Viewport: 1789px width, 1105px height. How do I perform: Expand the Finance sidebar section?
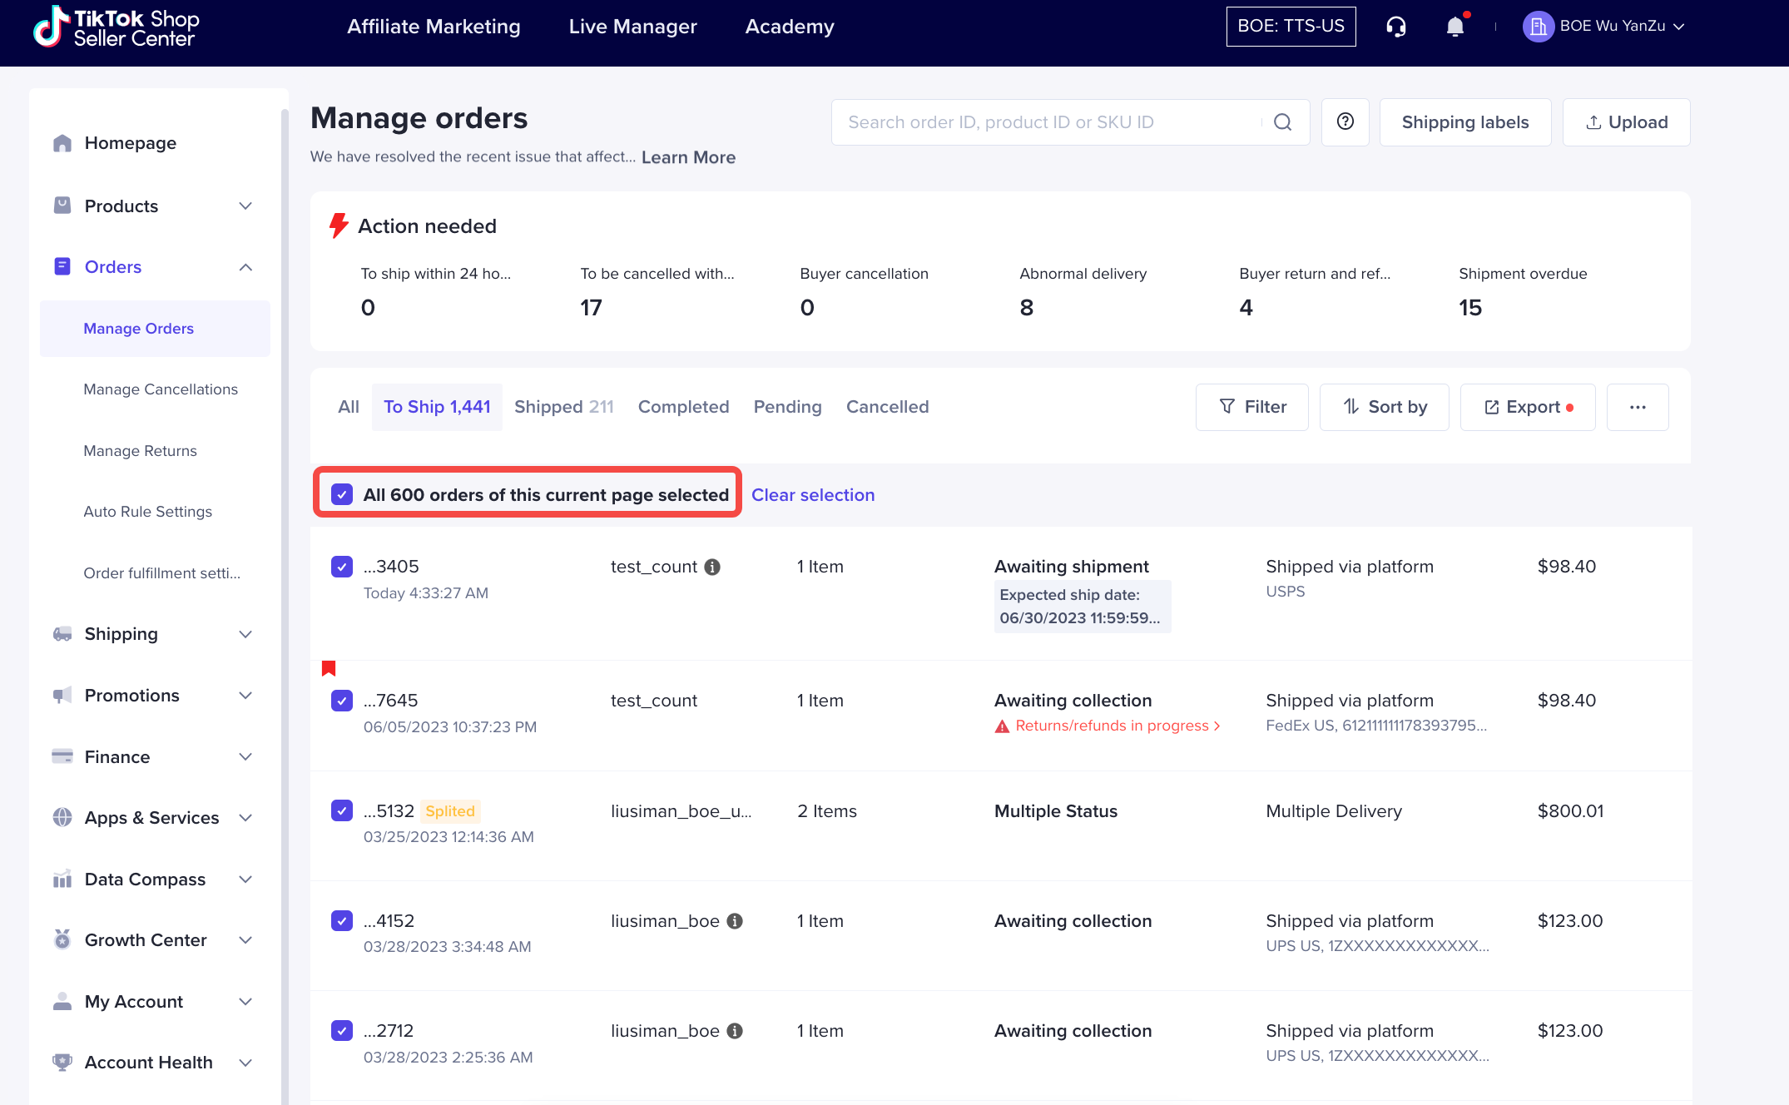[245, 757]
